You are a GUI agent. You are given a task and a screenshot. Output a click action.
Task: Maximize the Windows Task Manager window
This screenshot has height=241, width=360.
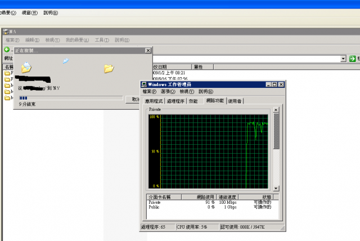point(274,84)
